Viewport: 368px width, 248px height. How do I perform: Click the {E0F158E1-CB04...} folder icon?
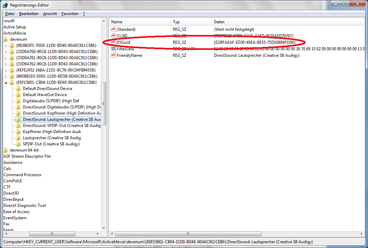click(12, 82)
